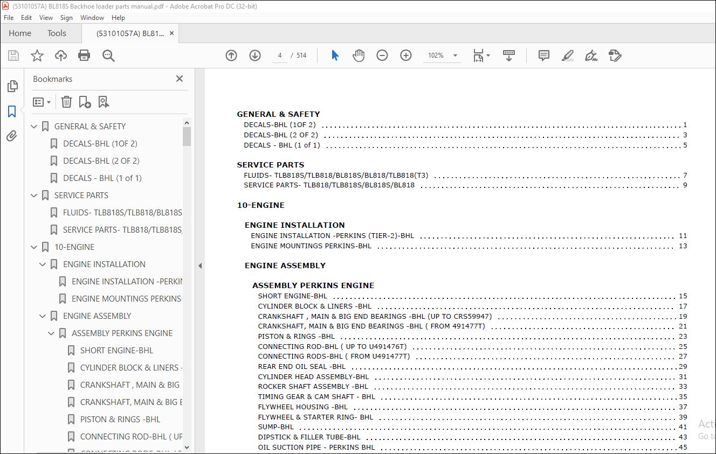
Task: Select DECALS - BHL (1 of 1) bookmark
Action: point(102,178)
